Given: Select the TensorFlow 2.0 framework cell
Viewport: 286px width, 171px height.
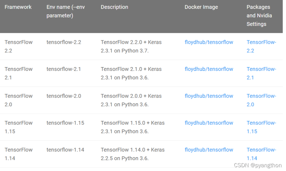Looking at the screenshot, I should point(19,100).
